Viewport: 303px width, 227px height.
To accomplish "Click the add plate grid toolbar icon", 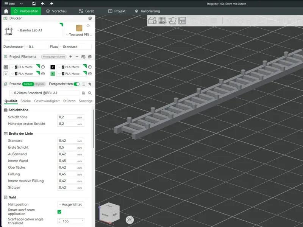I will pos(162,20).
